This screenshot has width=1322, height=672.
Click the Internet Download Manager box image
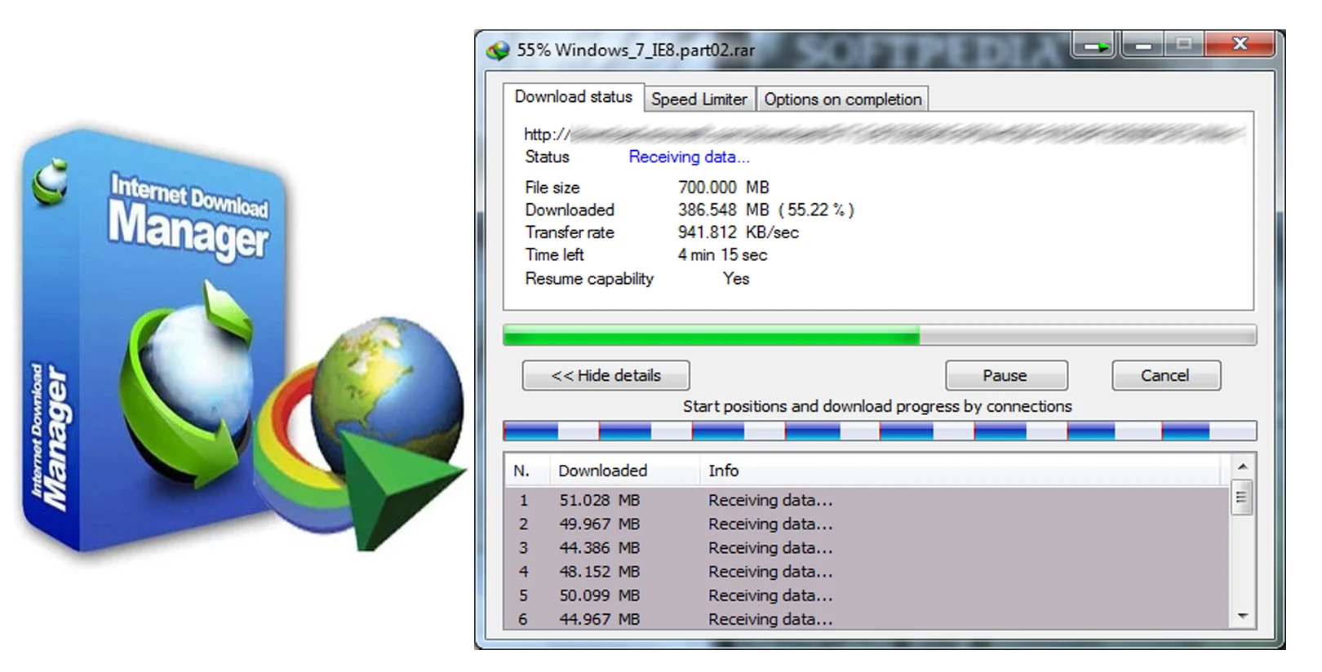(x=155, y=343)
